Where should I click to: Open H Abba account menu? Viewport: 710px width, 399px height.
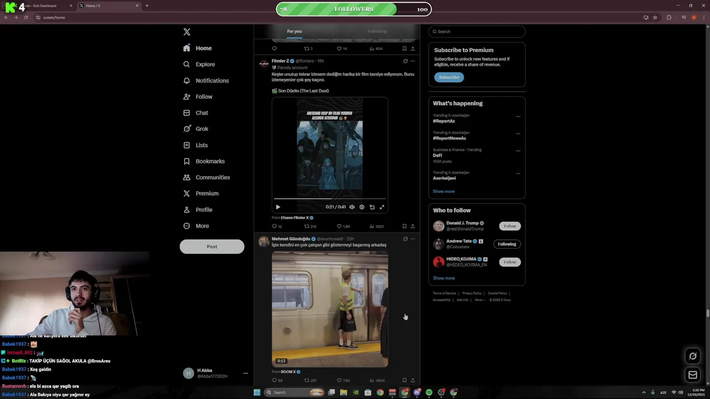[x=216, y=373]
